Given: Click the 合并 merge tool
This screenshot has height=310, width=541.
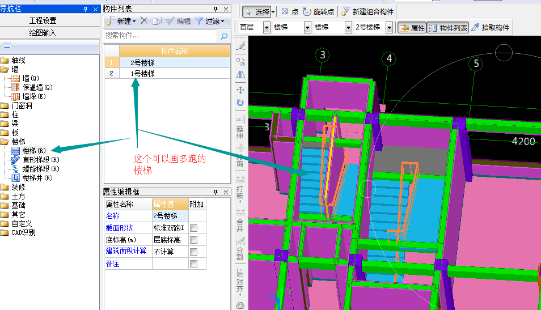Looking at the screenshot, I should tap(240, 220).
